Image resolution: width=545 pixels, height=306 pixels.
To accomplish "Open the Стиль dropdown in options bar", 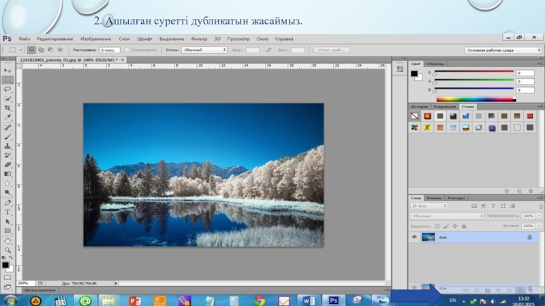I will point(204,50).
